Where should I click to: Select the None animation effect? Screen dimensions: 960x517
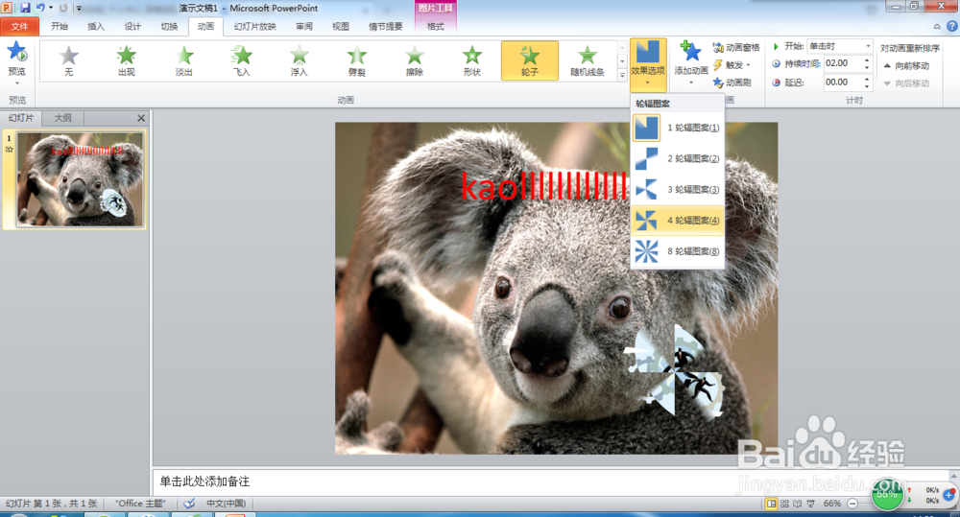pyautogui.click(x=68, y=60)
